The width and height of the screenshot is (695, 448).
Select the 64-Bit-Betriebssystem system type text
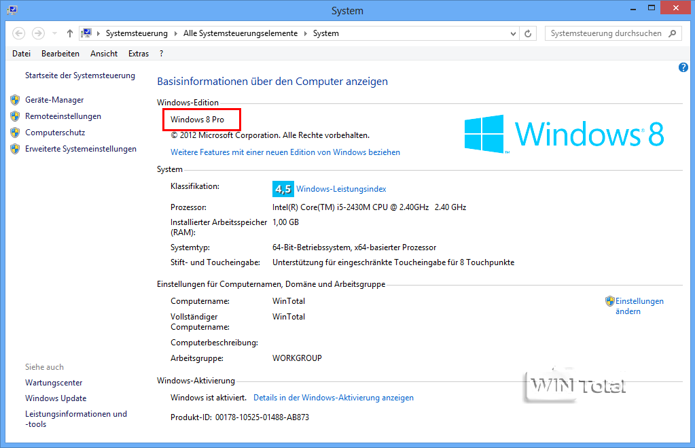[x=354, y=247]
